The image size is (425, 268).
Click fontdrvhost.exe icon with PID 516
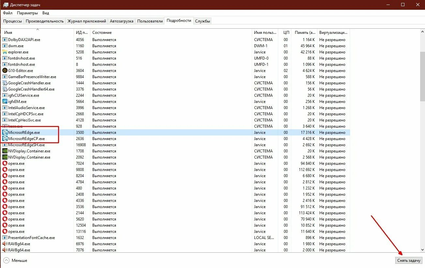[5, 58]
